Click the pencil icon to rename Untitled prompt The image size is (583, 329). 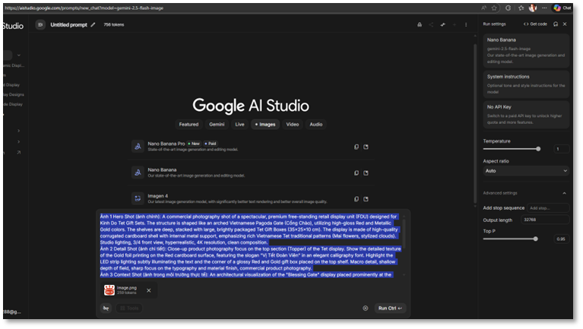point(93,24)
